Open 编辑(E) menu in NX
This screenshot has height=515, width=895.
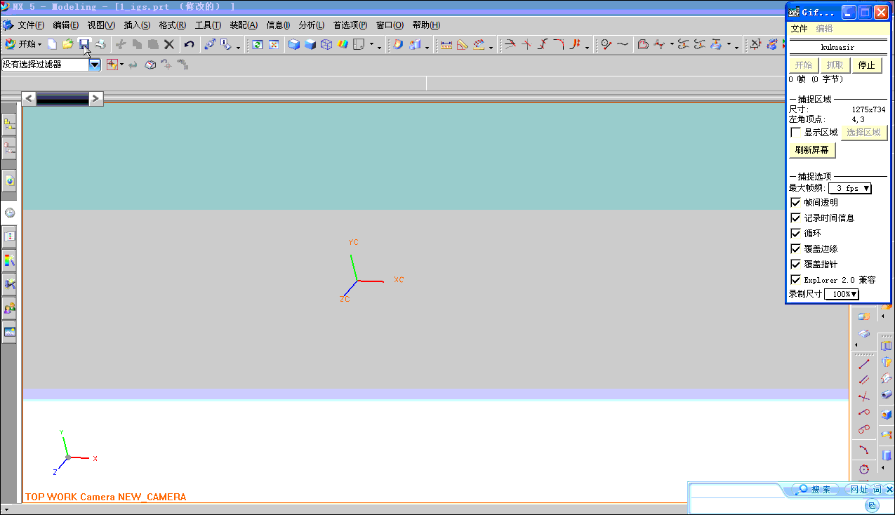(x=66, y=25)
